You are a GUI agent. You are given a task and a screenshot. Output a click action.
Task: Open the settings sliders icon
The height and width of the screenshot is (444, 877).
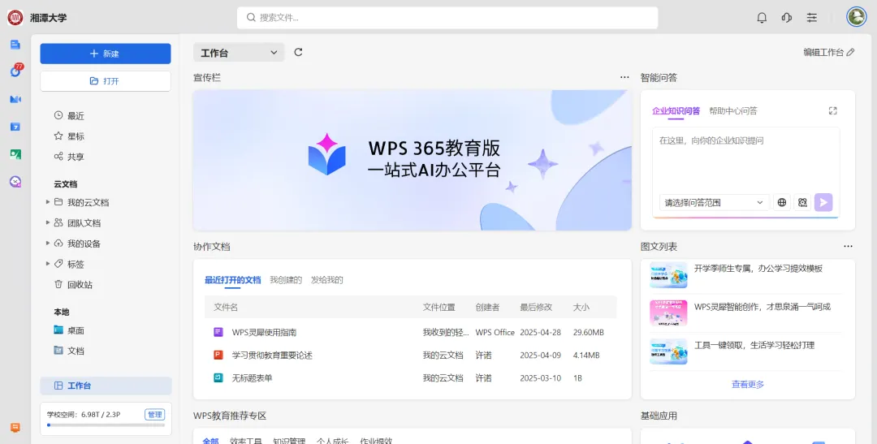811,18
